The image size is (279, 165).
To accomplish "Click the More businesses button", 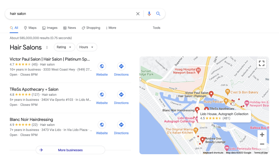I will tap(70, 150).
